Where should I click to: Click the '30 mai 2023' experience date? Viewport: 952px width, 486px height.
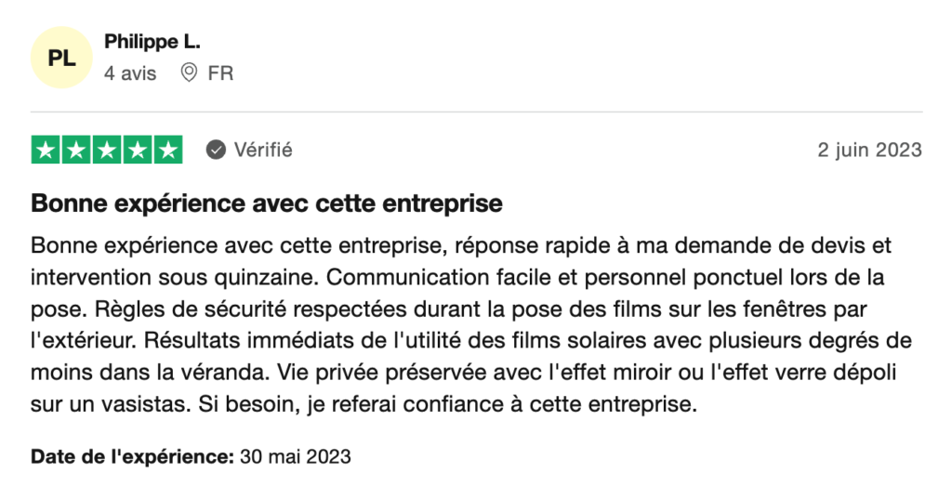coord(296,456)
